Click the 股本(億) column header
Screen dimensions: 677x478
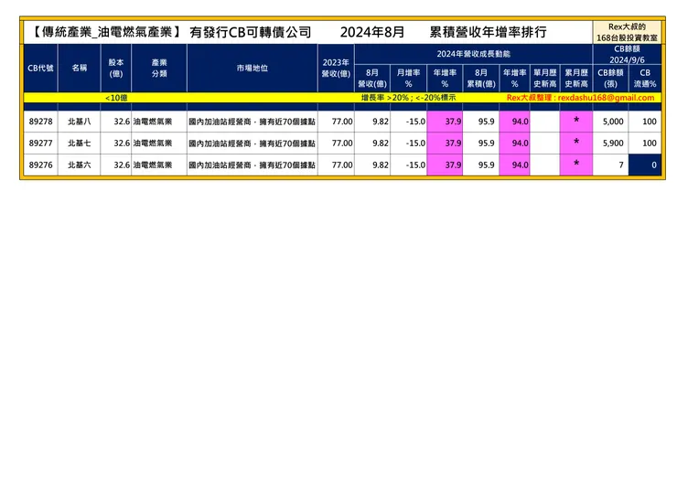tap(115, 68)
